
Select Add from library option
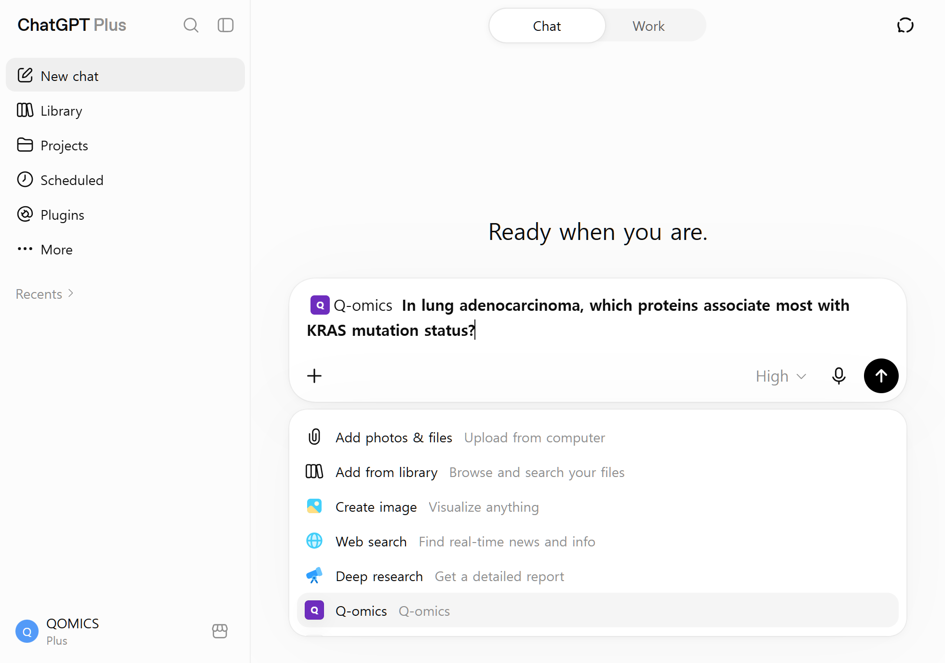[598, 472]
